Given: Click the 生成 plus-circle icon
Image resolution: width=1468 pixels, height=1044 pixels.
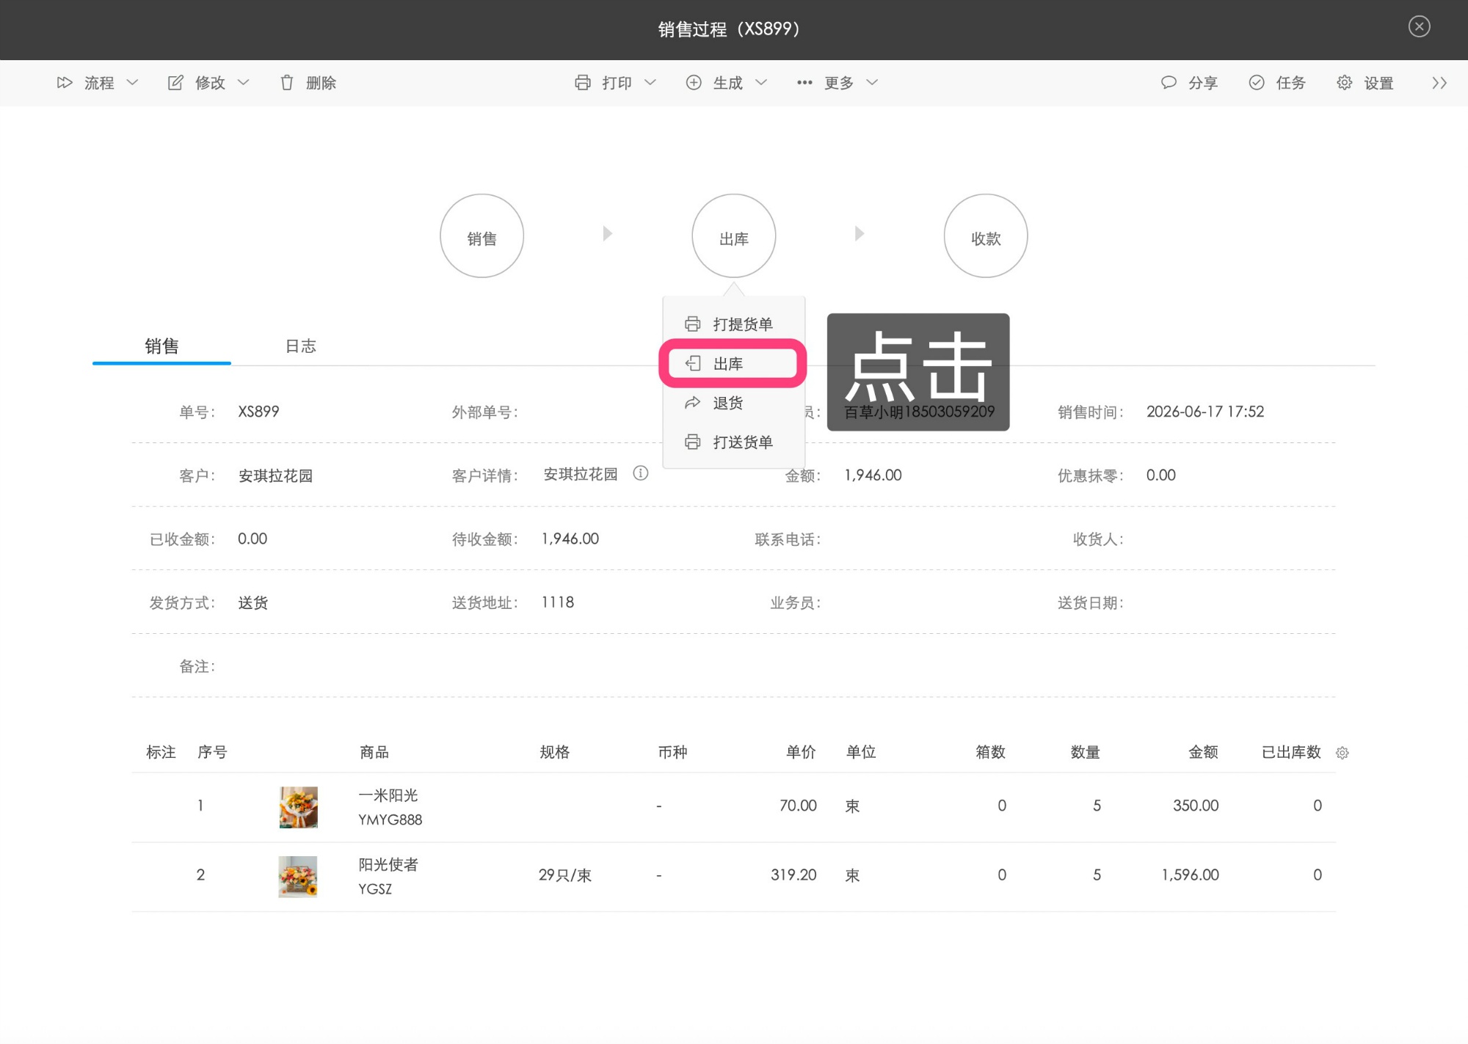Looking at the screenshot, I should click(x=694, y=83).
